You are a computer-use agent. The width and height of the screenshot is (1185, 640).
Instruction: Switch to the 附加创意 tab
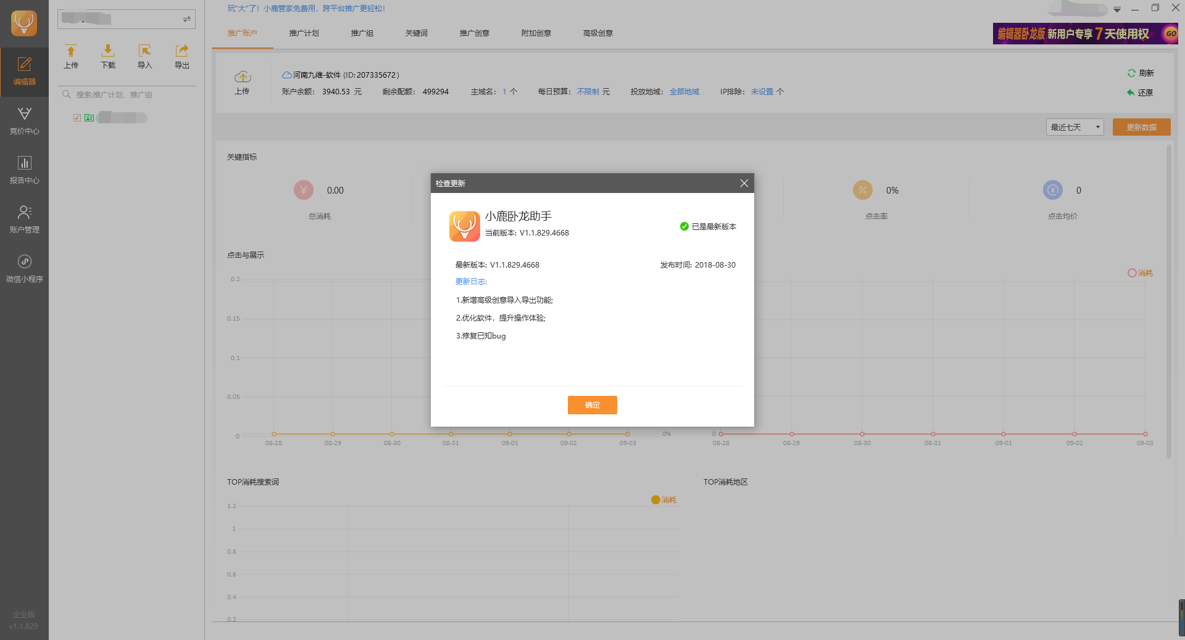tap(536, 33)
